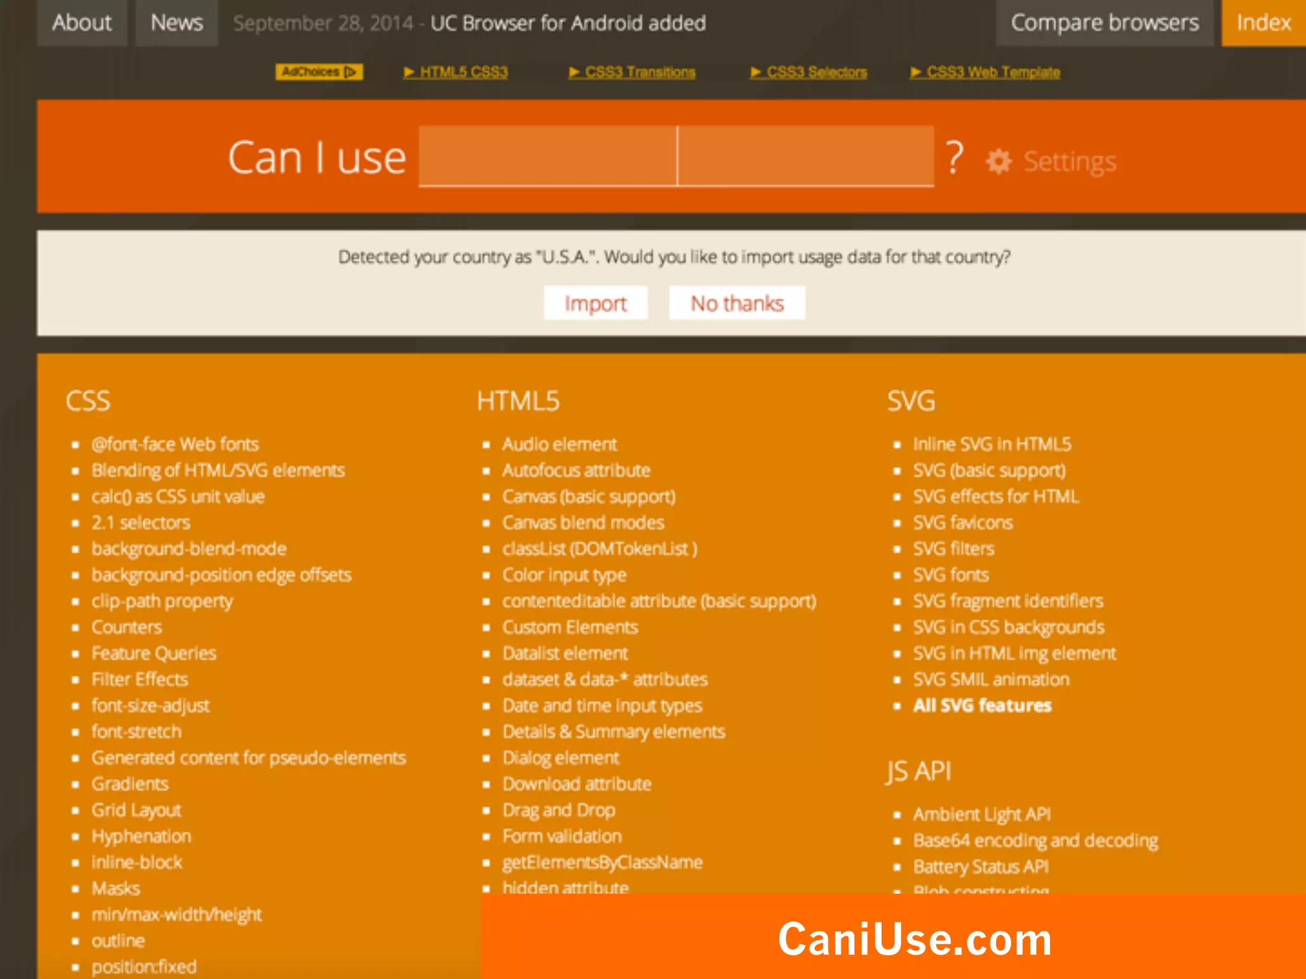Open Audio element link

[559, 444]
